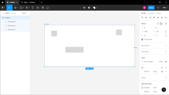
Task: Click the Use as mask icon
Action: [x=89, y=8]
